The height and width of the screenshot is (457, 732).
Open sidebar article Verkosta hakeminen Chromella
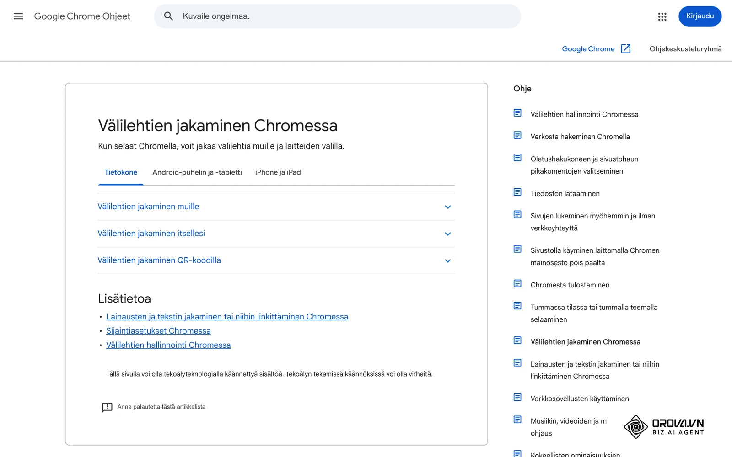[x=580, y=137]
